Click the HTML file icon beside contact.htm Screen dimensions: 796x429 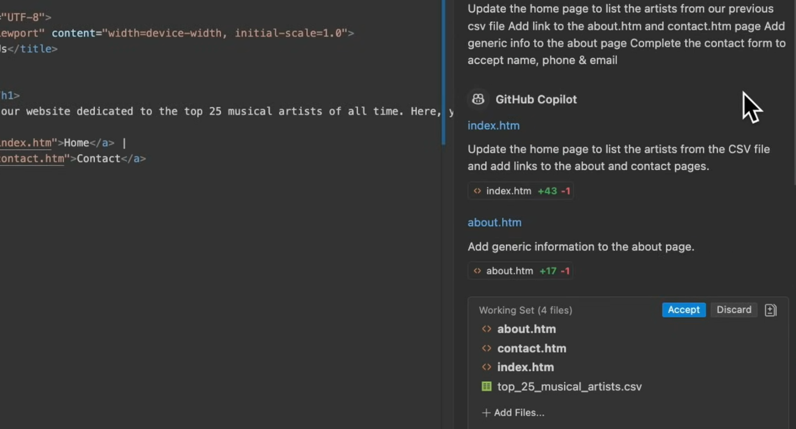point(486,348)
